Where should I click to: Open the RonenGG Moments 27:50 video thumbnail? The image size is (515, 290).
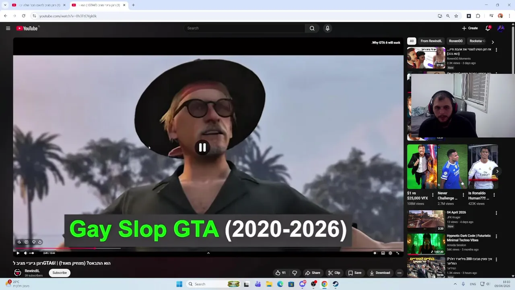[426, 58]
